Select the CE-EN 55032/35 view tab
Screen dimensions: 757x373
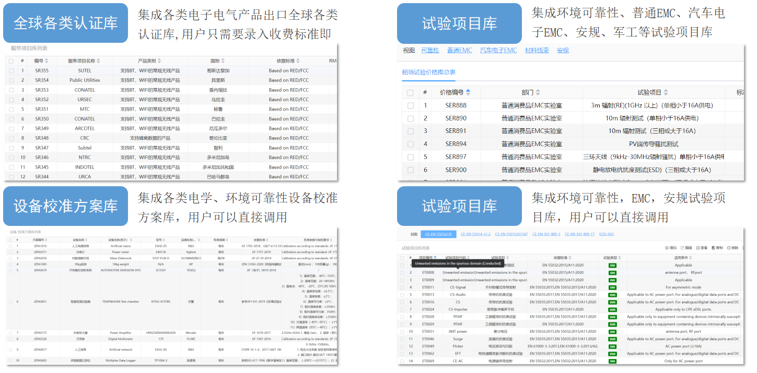tap(439, 234)
